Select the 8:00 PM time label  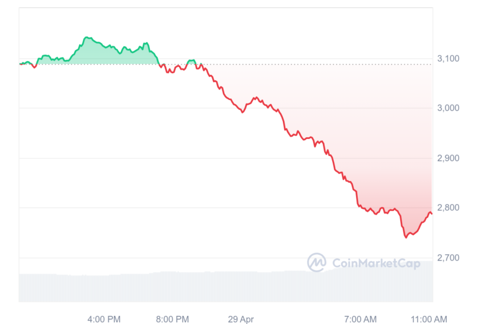click(x=172, y=319)
